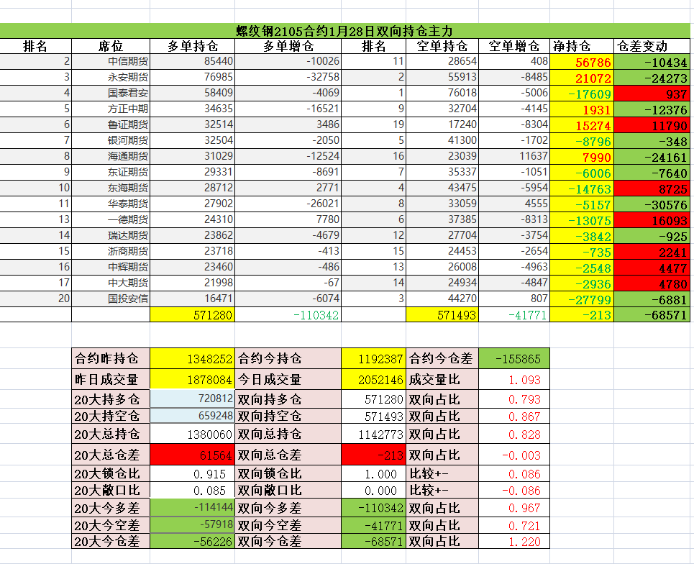
Task: Select the 浙商期货 cell
Action: 111,252
